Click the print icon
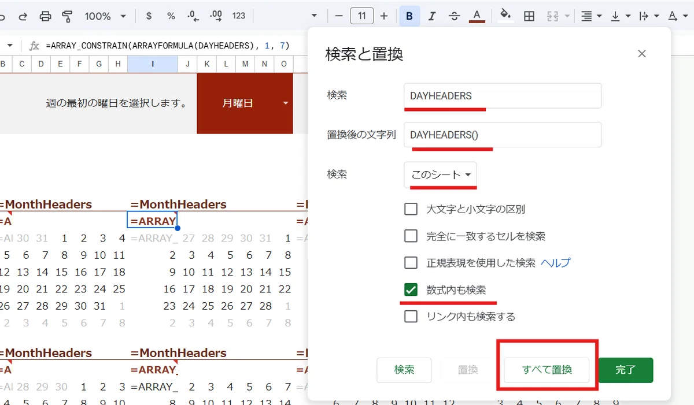 tap(45, 16)
